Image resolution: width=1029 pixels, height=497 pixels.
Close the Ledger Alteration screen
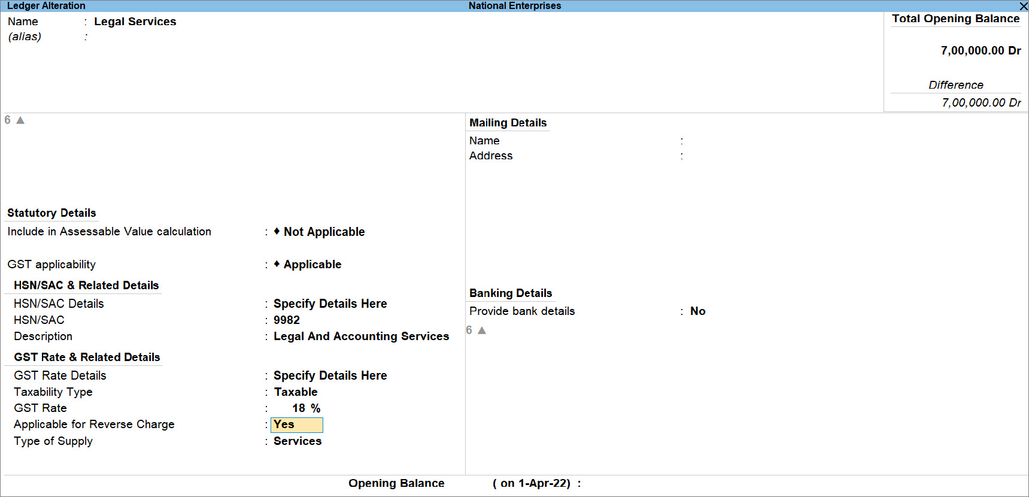click(1023, 6)
